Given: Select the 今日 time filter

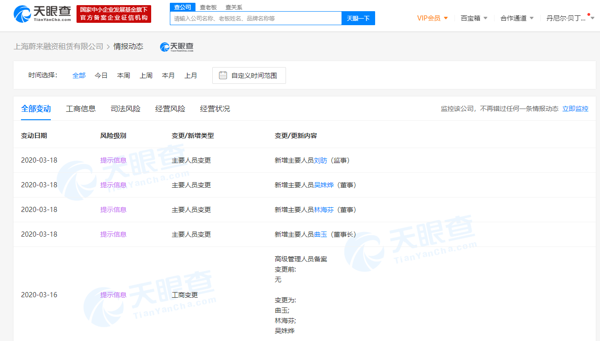Looking at the screenshot, I should (x=101, y=75).
